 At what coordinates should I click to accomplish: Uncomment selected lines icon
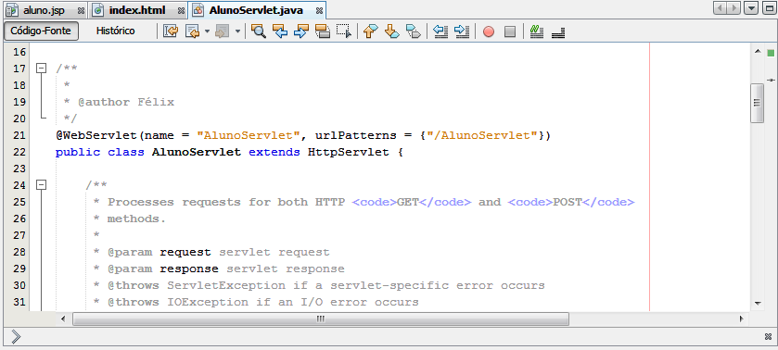558,32
